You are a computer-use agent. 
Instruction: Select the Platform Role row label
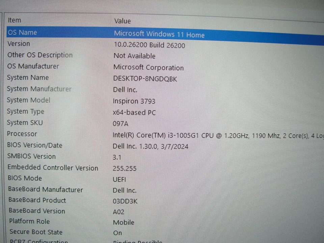tap(30, 221)
